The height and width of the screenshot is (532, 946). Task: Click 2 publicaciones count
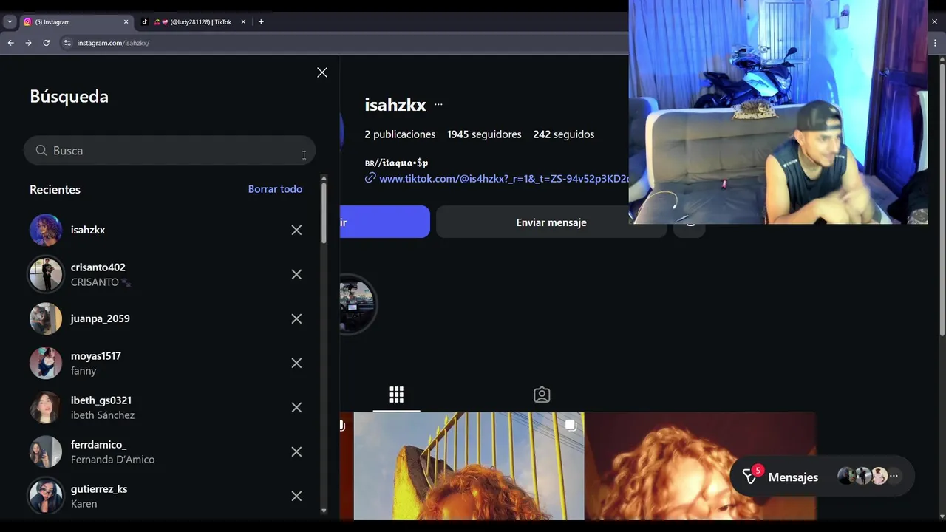(x=400, y=134)
